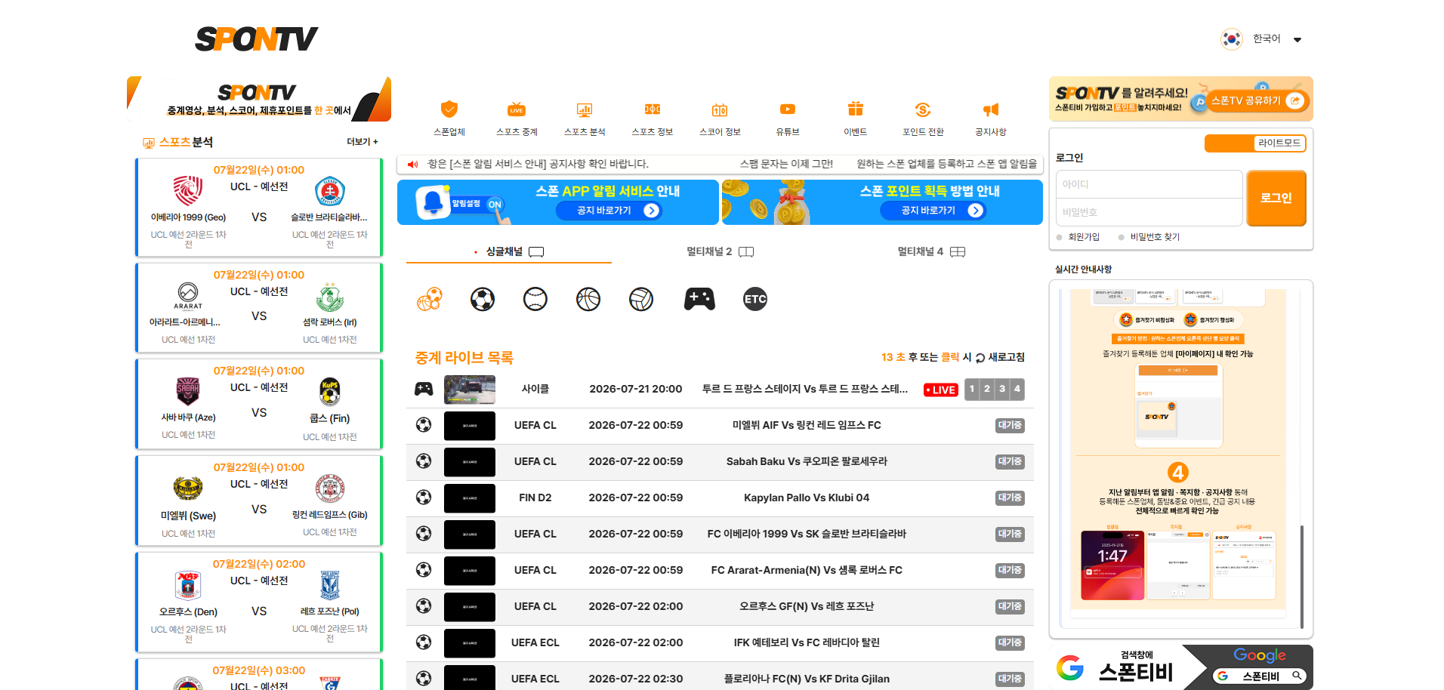Click the 아이디 input field
1444x690 pixels.
tap(1149, 184)
